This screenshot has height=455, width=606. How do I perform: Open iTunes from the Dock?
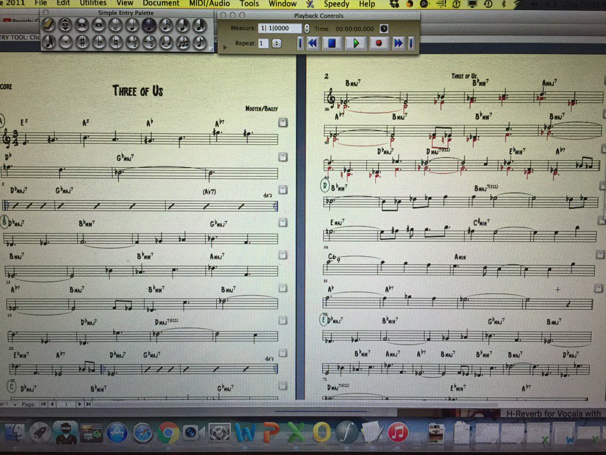(397, 432)
